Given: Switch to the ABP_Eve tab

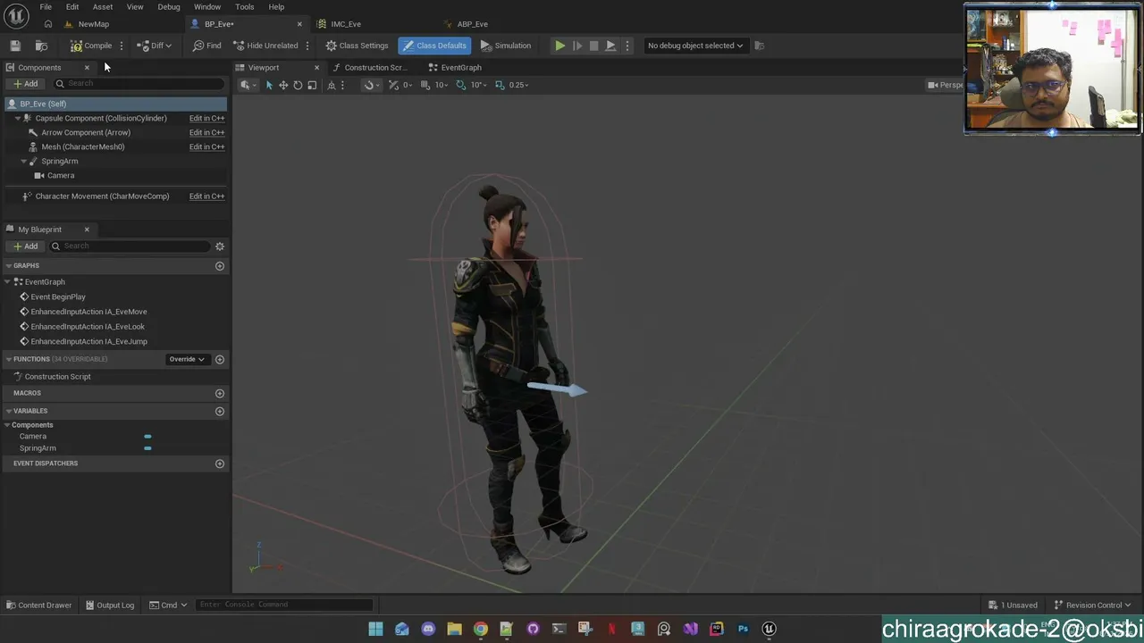Looking at the screenshot, I should (473, 24).
